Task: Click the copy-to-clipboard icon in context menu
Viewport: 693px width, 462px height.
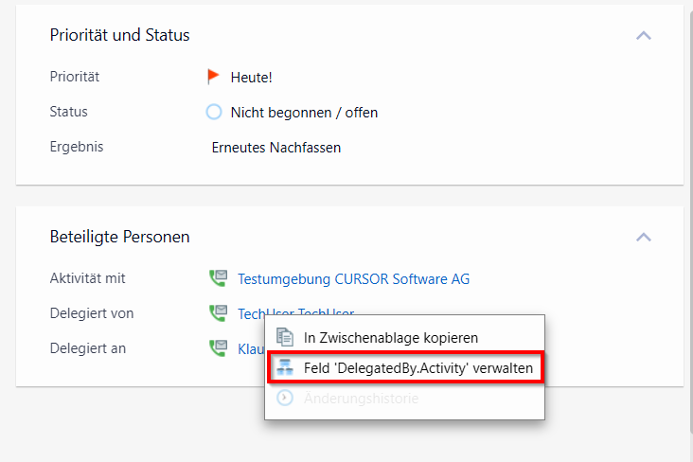Action: (x=285, y=337)
